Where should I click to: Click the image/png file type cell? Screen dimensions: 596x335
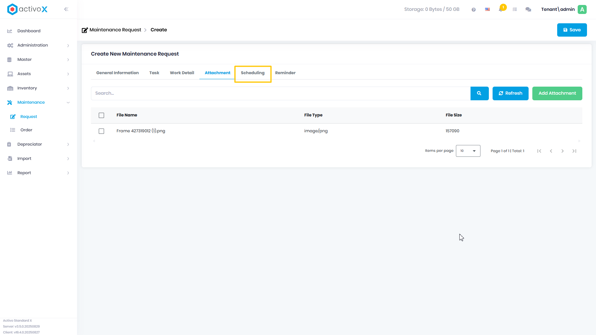coord(316,131)
